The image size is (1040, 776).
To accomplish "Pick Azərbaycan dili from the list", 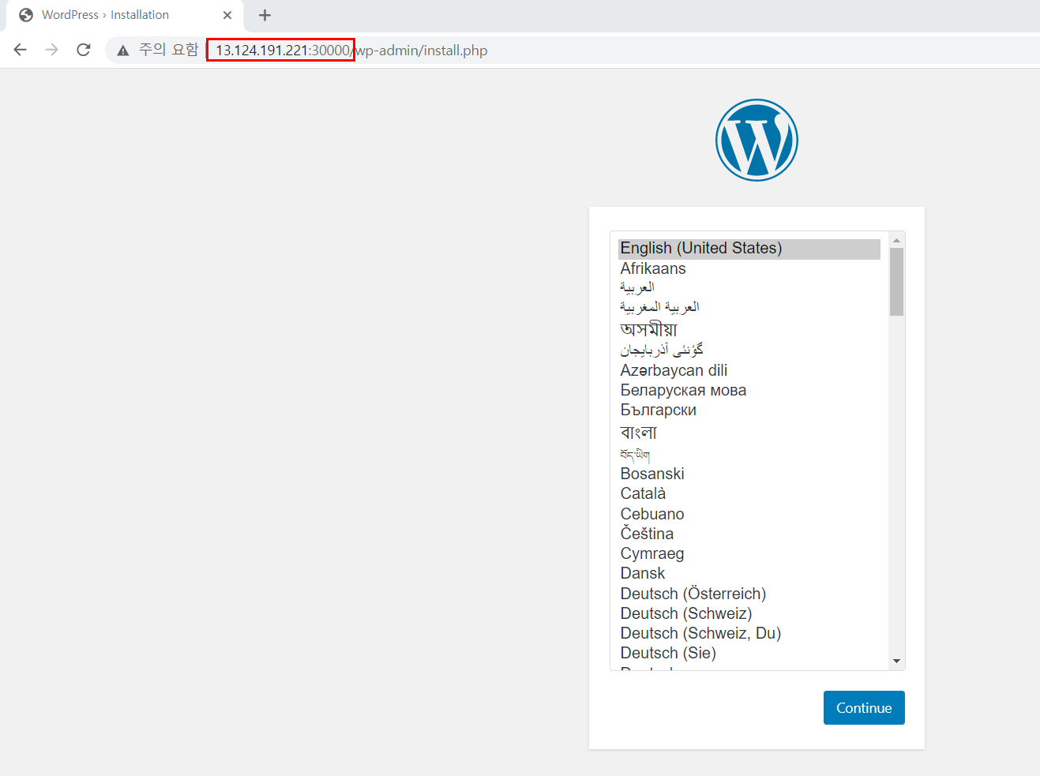I will pyautogui.click(x=749, y=370).
